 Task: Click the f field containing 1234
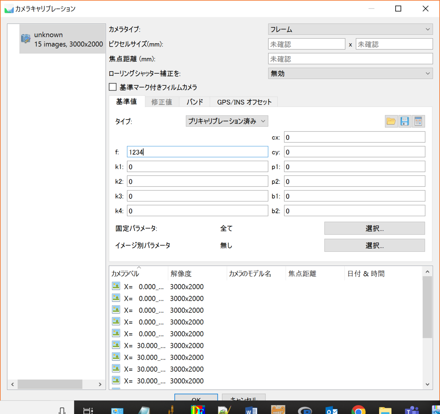197,152
